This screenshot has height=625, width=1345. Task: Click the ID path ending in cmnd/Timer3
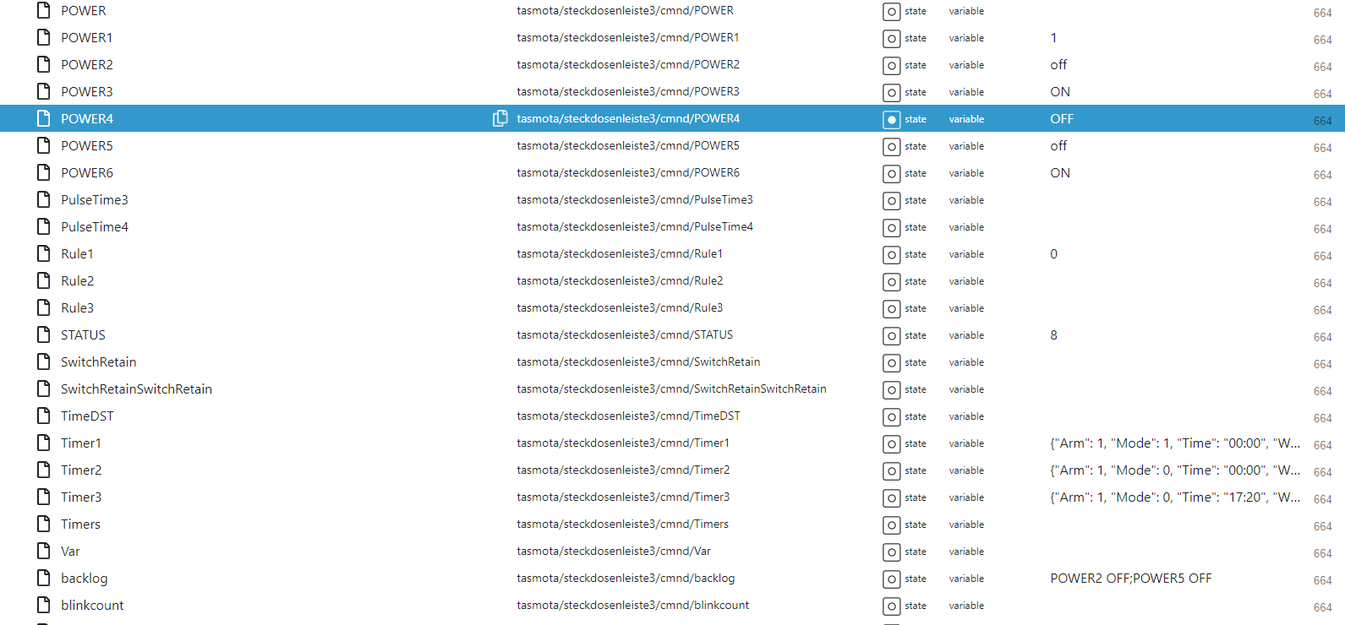(x=623, y=497)
